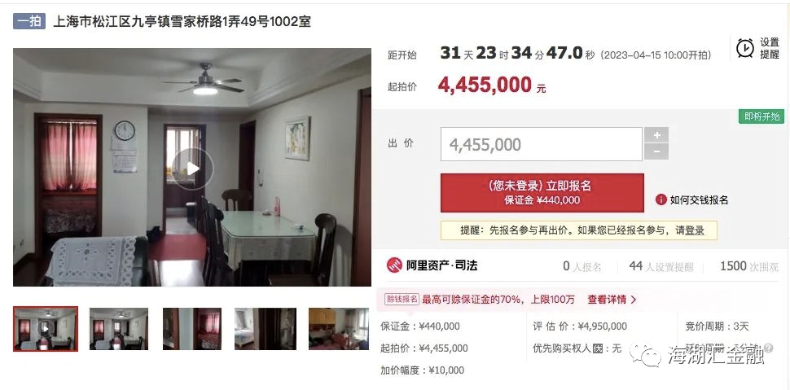Screen dimensions: 790x390
Task: Select the third thumbnail with pink curtains
Action: (192, 329)
